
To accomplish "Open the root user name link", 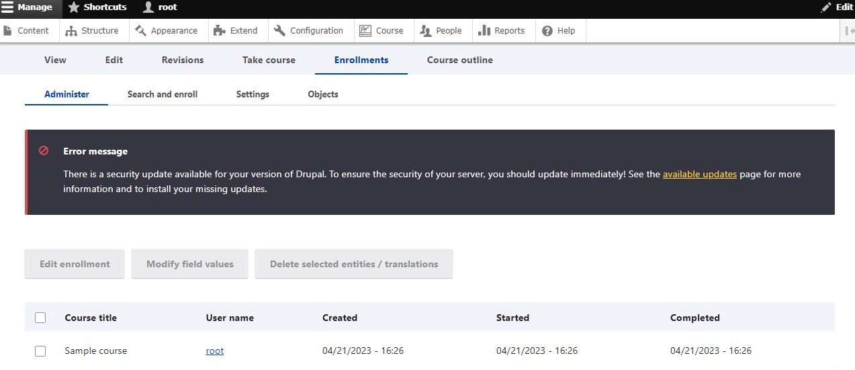I will pos(215,351).
